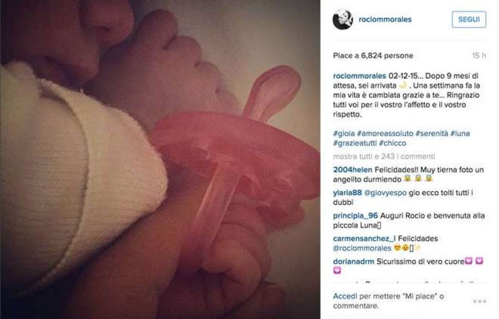Open the #gioia hashtag
The image size is (499, 319).
coord(344,133)
